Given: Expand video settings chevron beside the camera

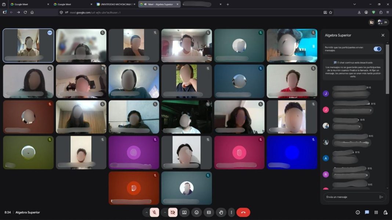Looking at the screenshot, I should [165, 212].
